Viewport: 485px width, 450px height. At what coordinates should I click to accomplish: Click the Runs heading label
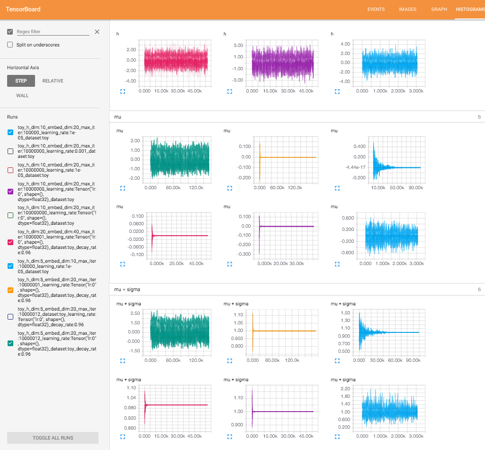pyautogui.click(x=12, y=117)
